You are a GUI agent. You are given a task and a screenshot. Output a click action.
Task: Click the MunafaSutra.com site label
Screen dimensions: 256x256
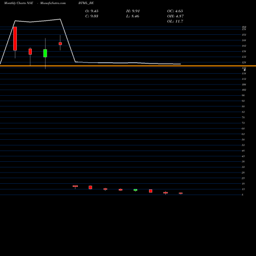pos(53,3)
